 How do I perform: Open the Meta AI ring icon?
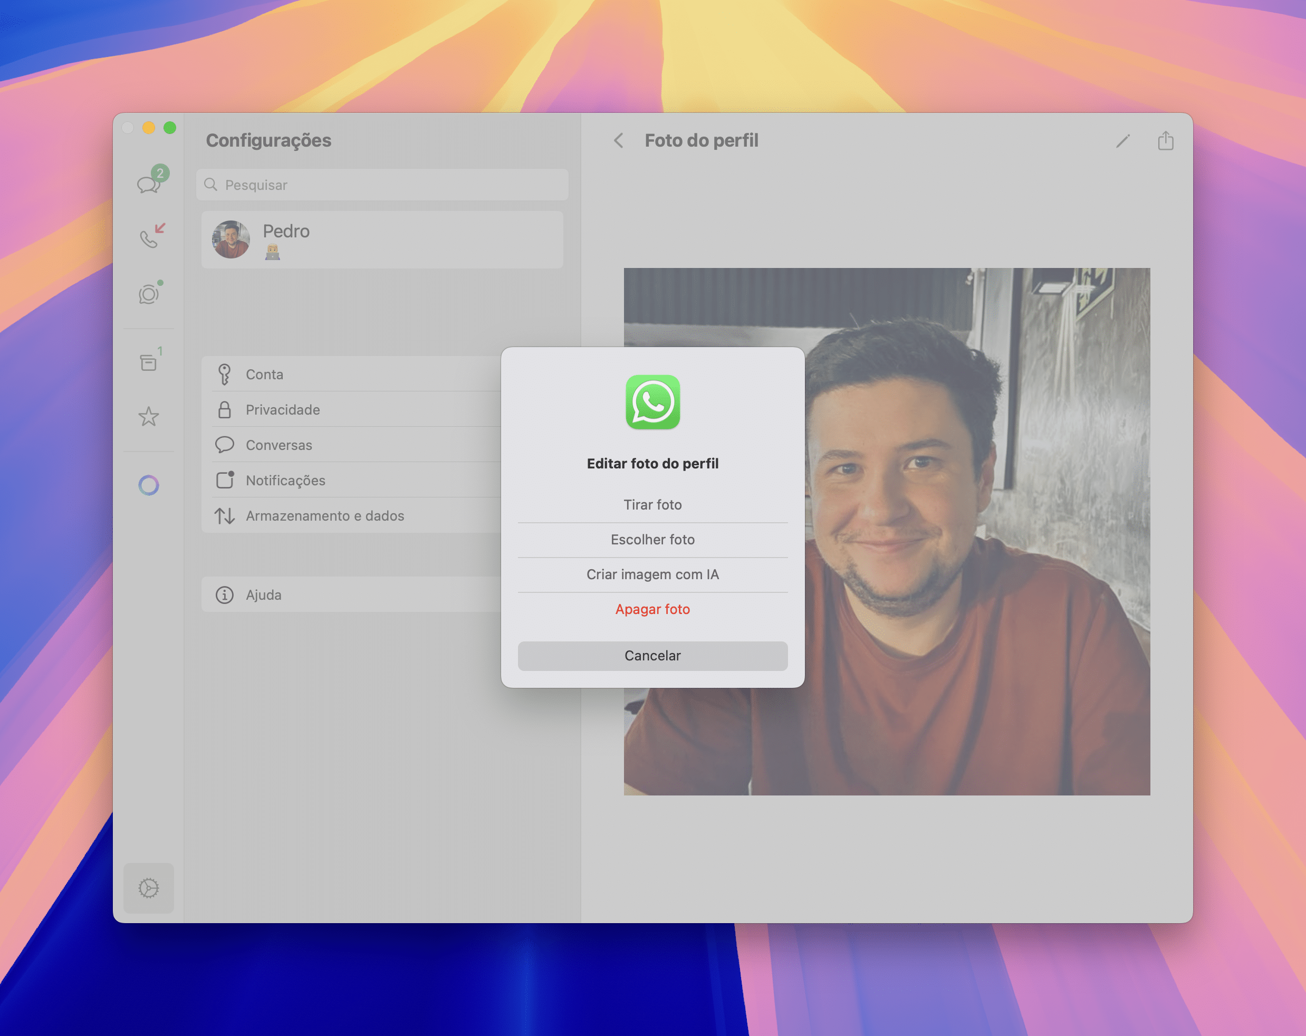tap(149, 485)
